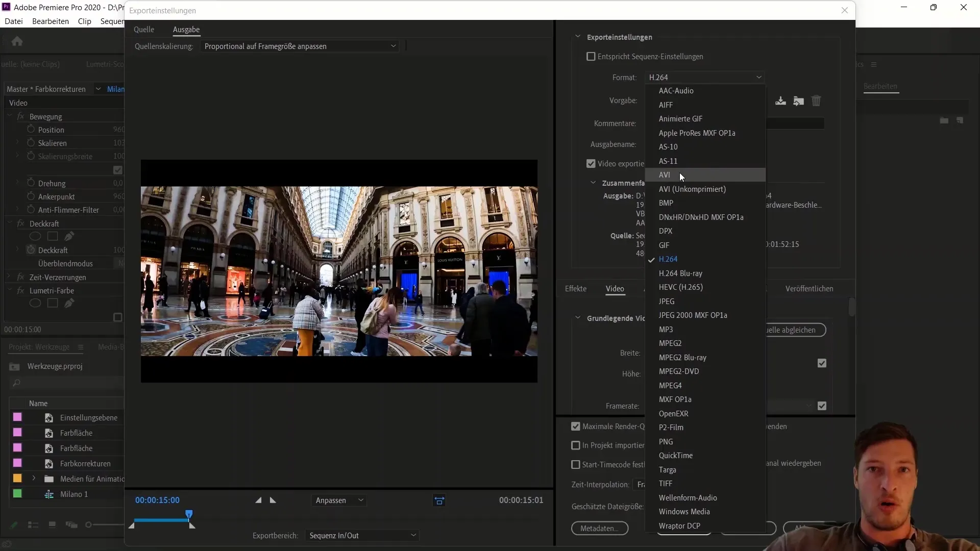This screenshot has height=551, width=980.
Task: Switch to the Quelle tab
Action: (144, 30)
